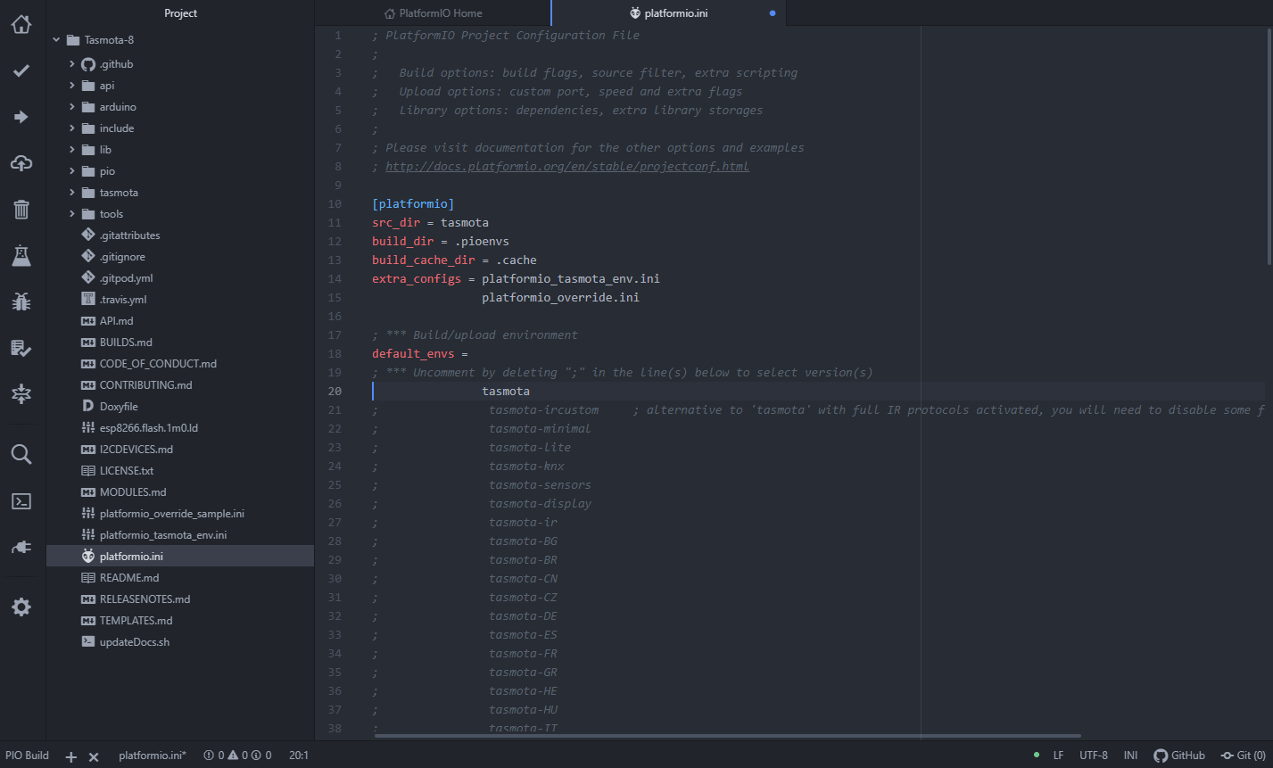Click the PIO Build status bar button

(28, 756)
